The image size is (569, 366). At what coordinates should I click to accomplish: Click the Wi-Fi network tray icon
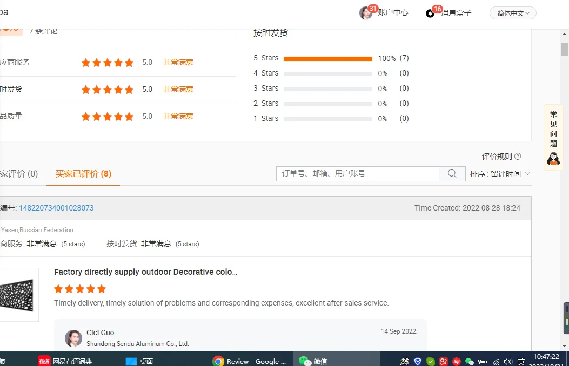tap(496, 362)
